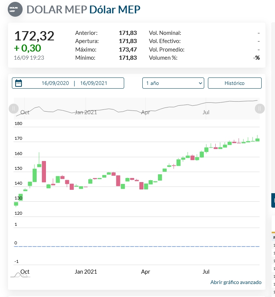This screenshot has width=275, height=297.
Task: Click the last green candlestick on chart
Action: [257, 140]
